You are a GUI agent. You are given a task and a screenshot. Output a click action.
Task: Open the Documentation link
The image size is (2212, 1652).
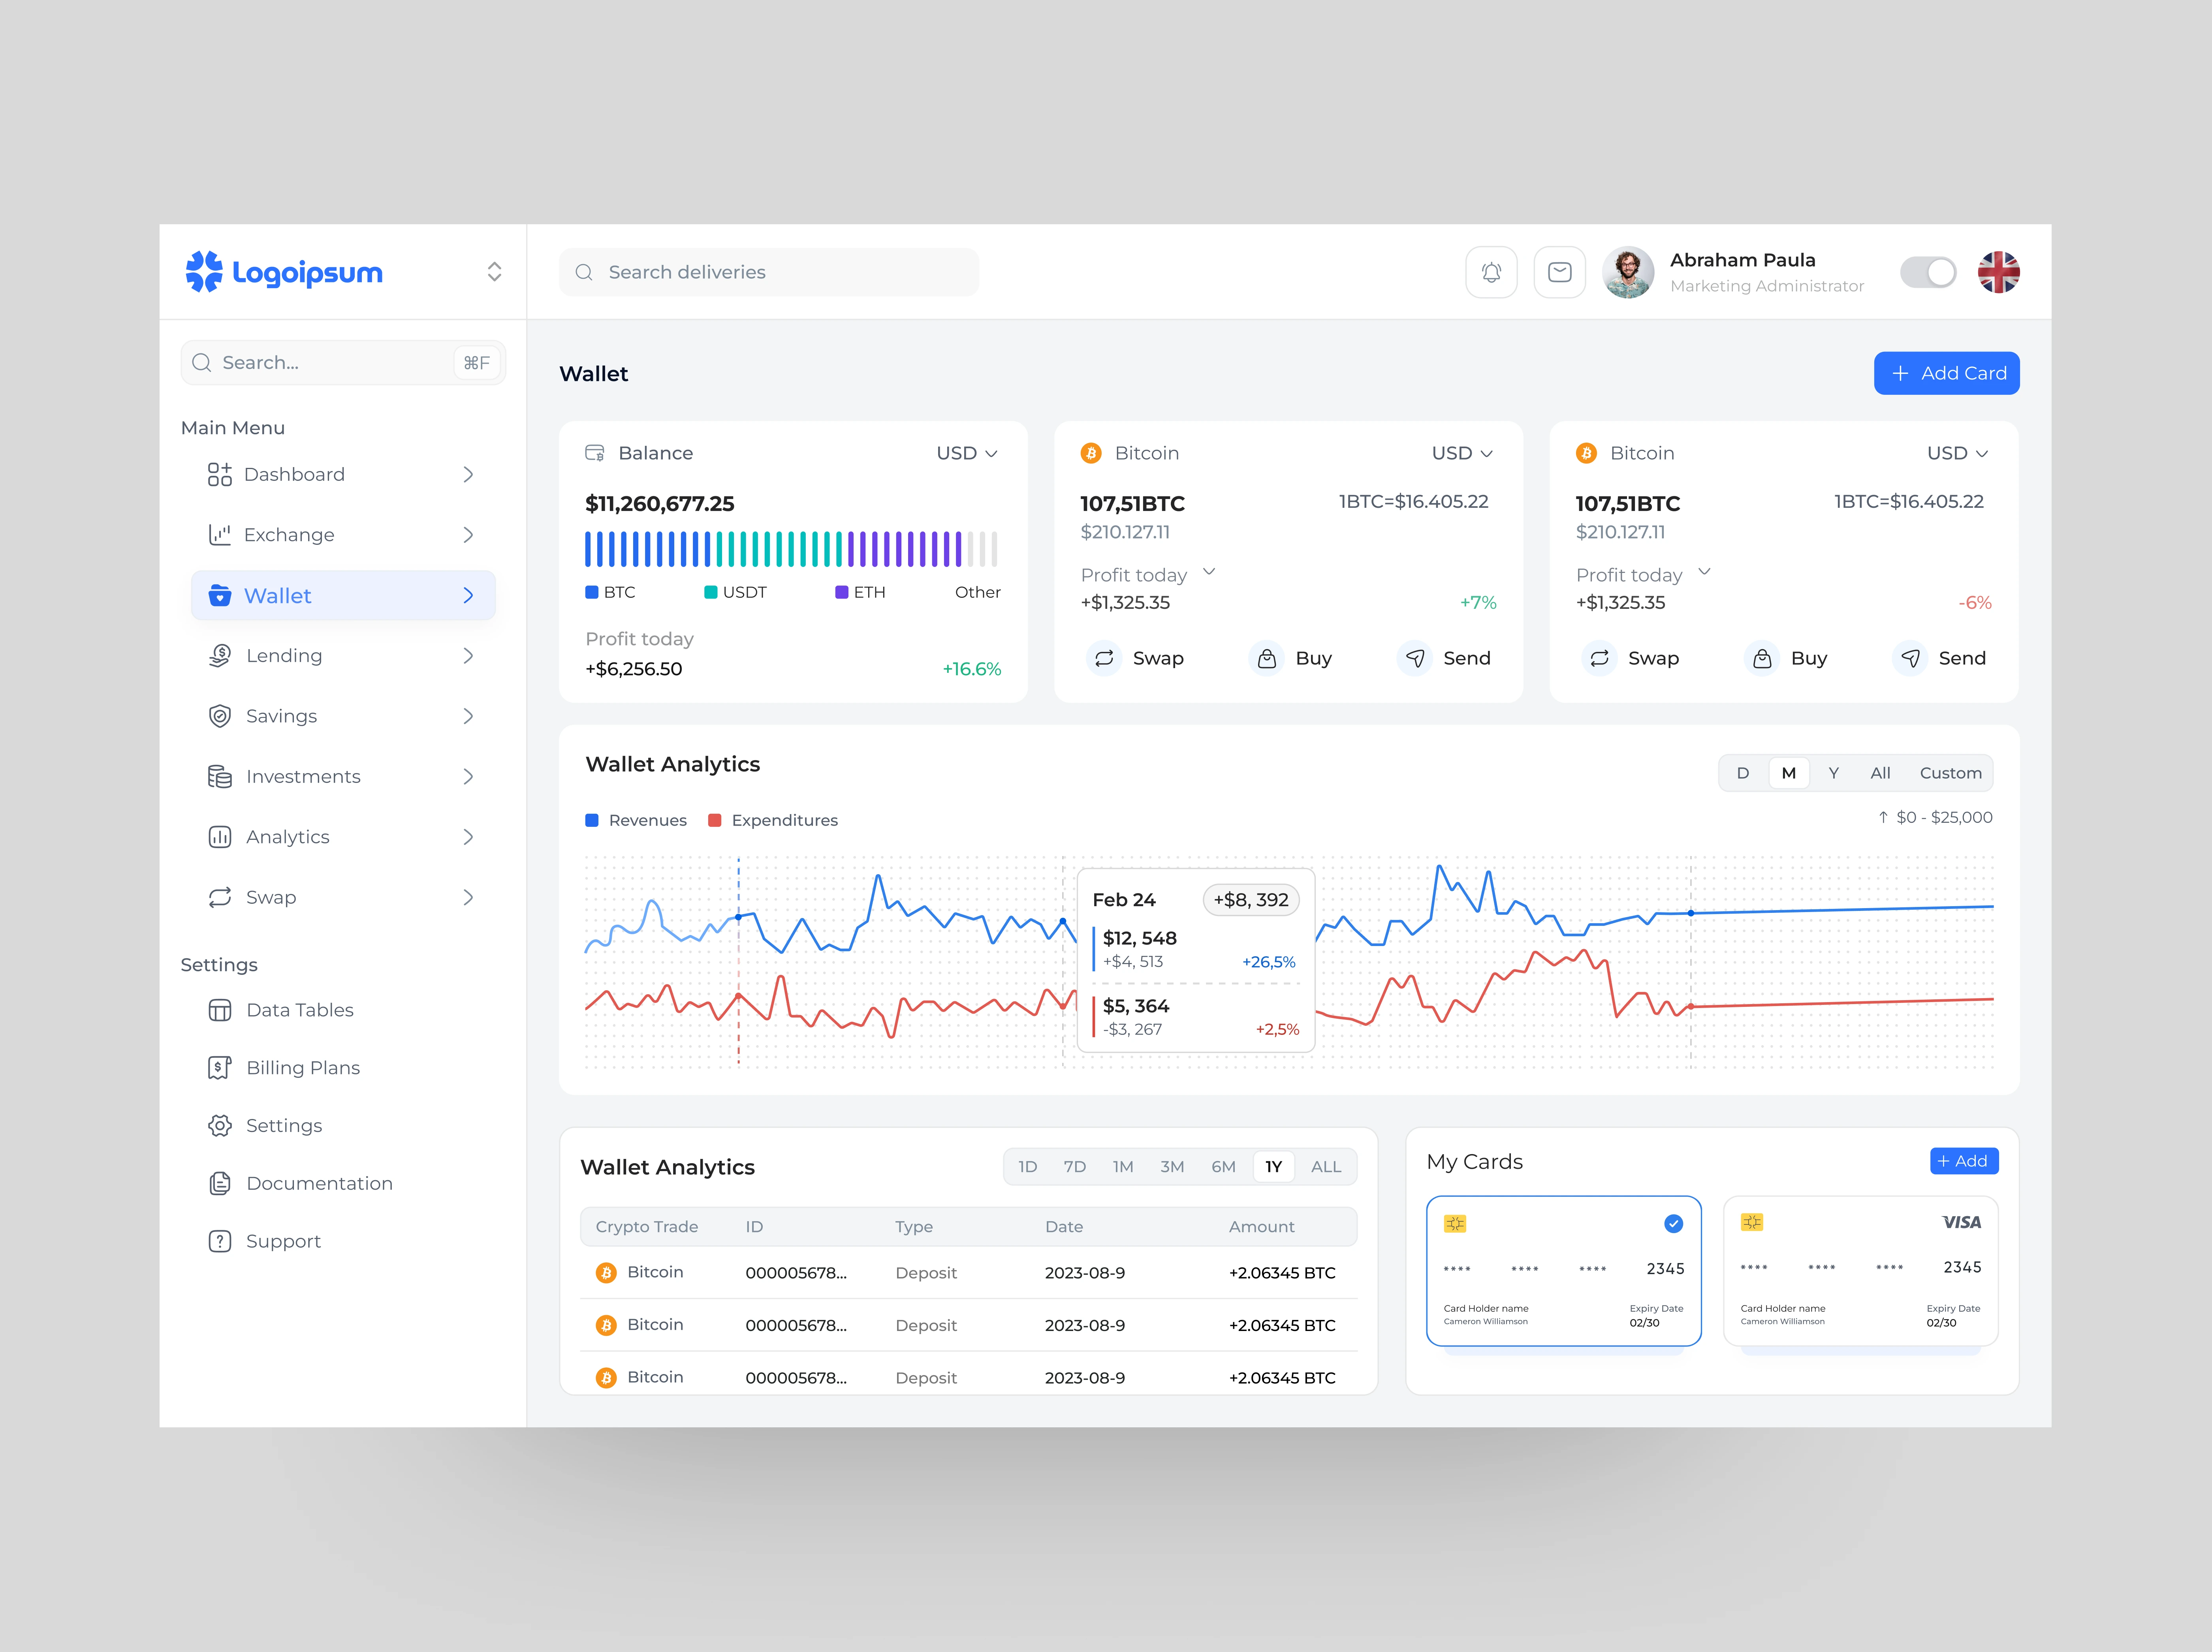tap(319, 1183)
